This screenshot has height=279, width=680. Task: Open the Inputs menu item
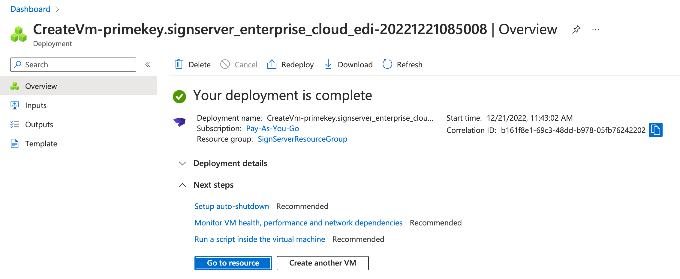point(36,105)
